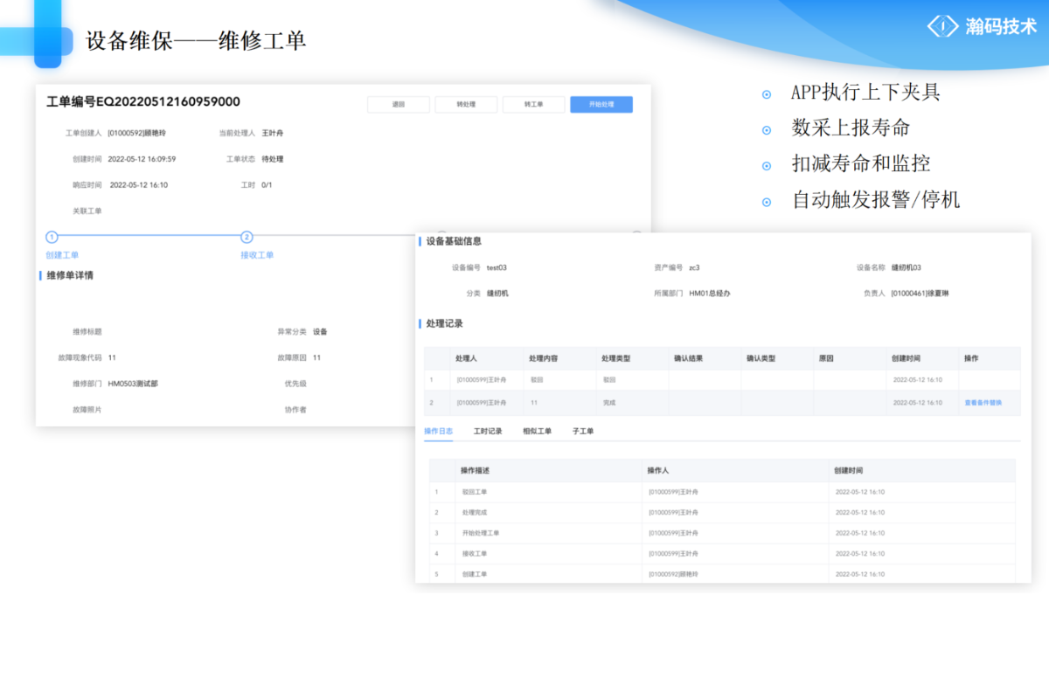Open the 工时记录 tab
This screenshot has width=1049, height=699.
click(487, 431)
